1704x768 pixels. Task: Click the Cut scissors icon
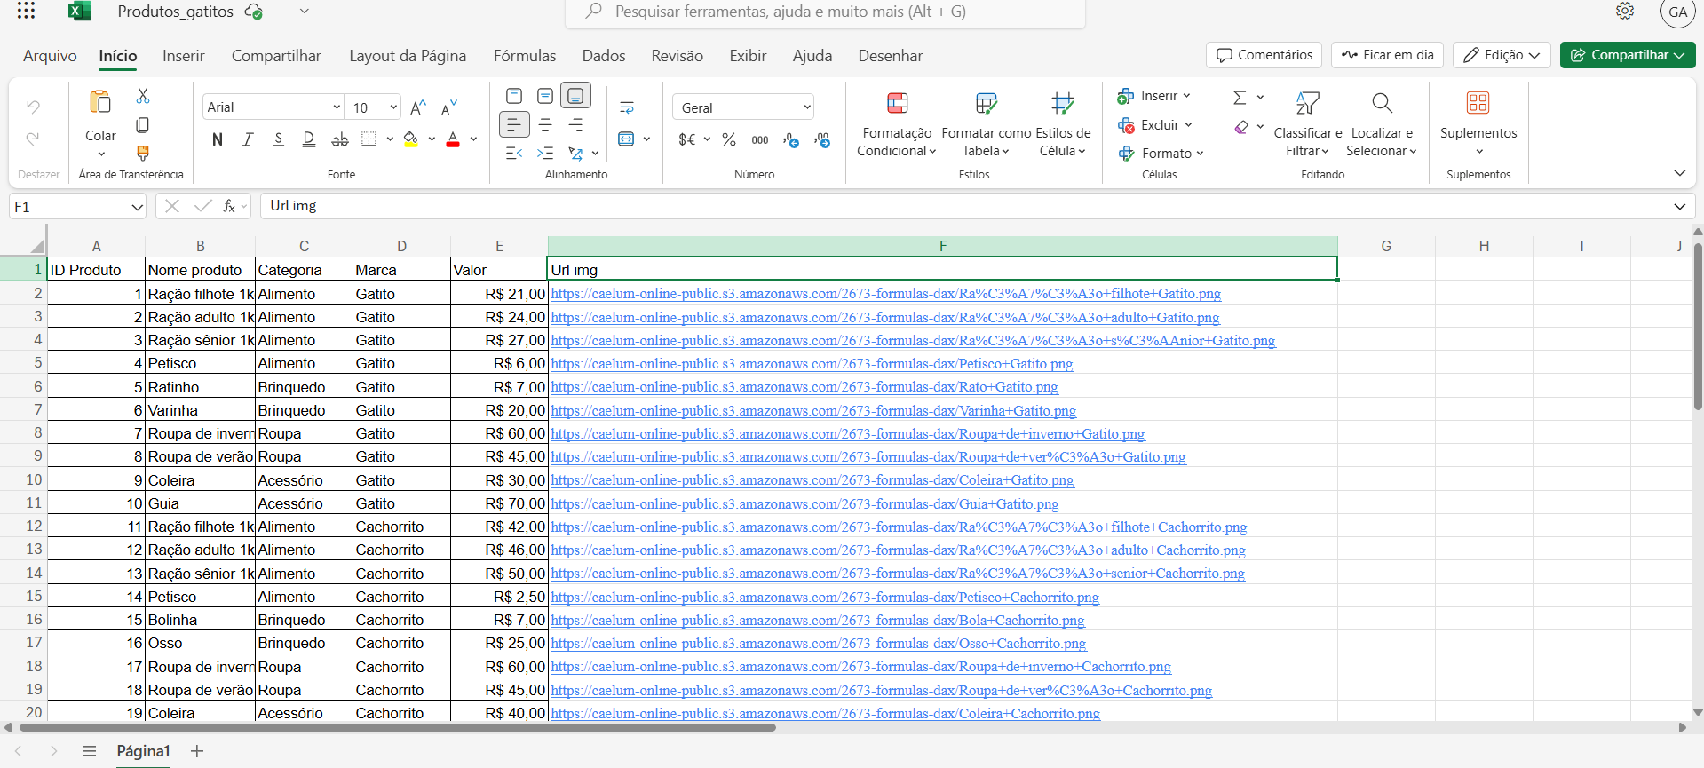tap(143, 96)
